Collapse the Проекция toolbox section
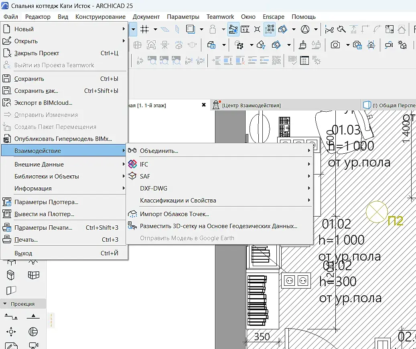 (5, 304)
